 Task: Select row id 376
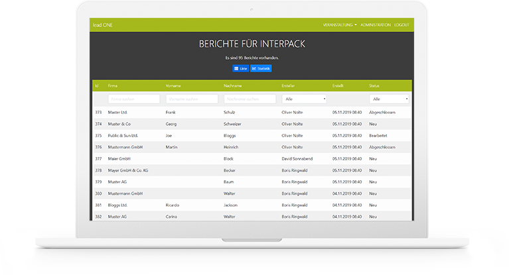tap(98, 147)
